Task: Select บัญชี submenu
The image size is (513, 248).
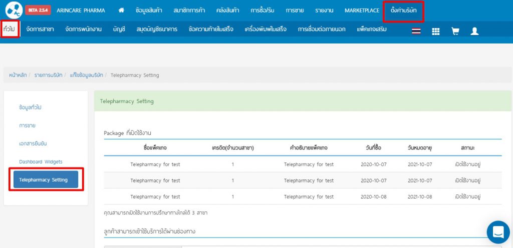Action: pos(119,29)
